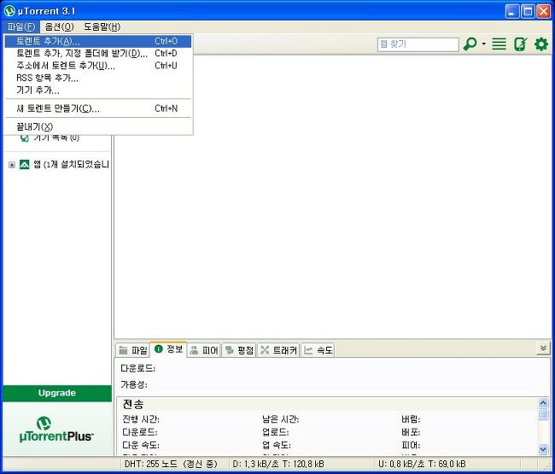Click the 진행 시간: label
Screen dimensions: 555x474
click(x=141, y=419)
